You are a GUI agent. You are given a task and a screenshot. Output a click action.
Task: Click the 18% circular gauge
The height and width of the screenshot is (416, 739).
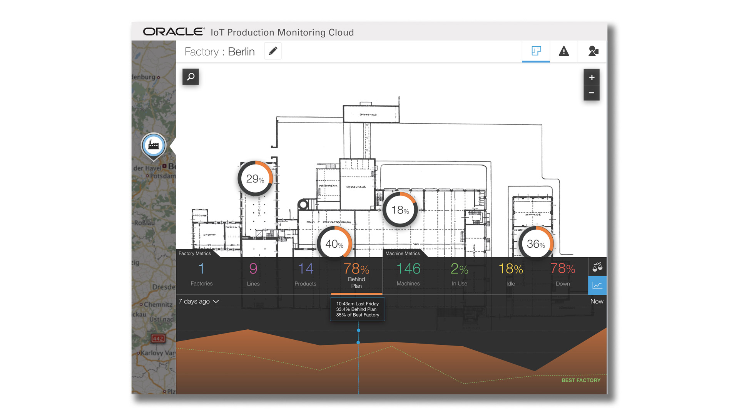point(400,210)
